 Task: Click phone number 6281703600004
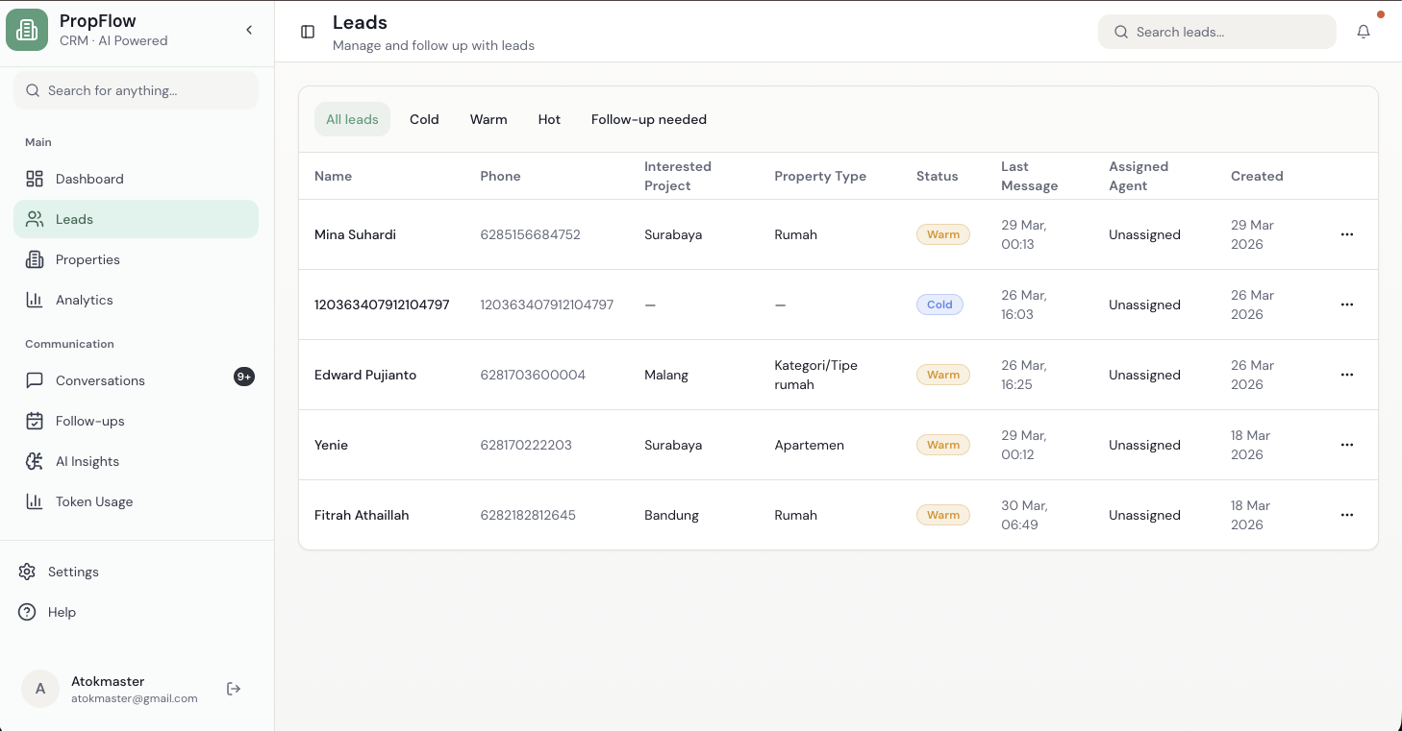coord(533,375)
